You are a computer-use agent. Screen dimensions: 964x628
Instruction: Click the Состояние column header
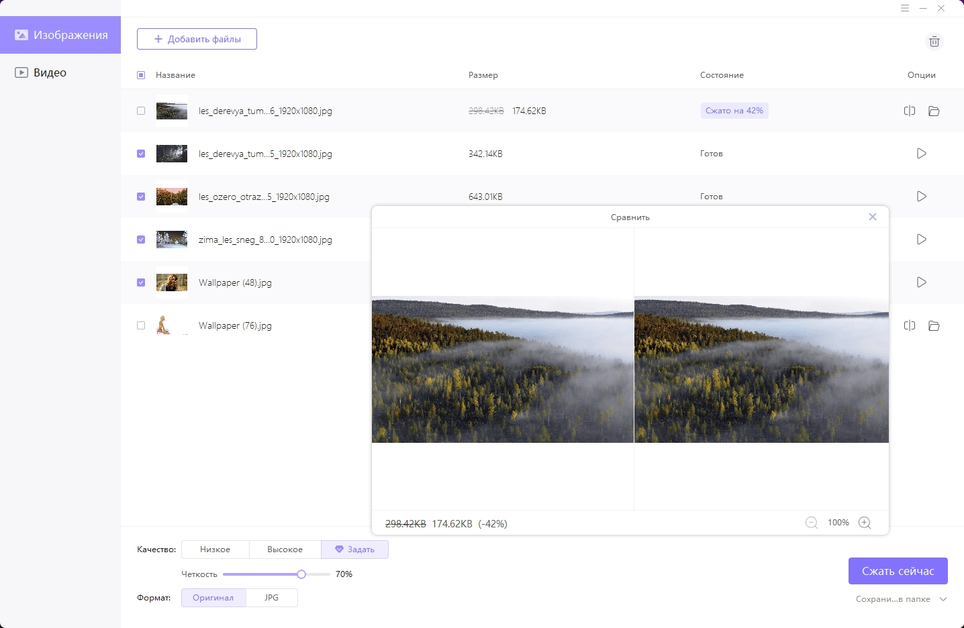click(722, 75)
